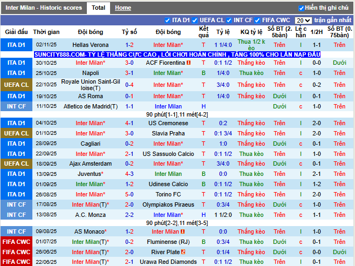The image size is (355, 266).
Task: Open Atletico de Madrid(T) team link
Action: (90, 106)
